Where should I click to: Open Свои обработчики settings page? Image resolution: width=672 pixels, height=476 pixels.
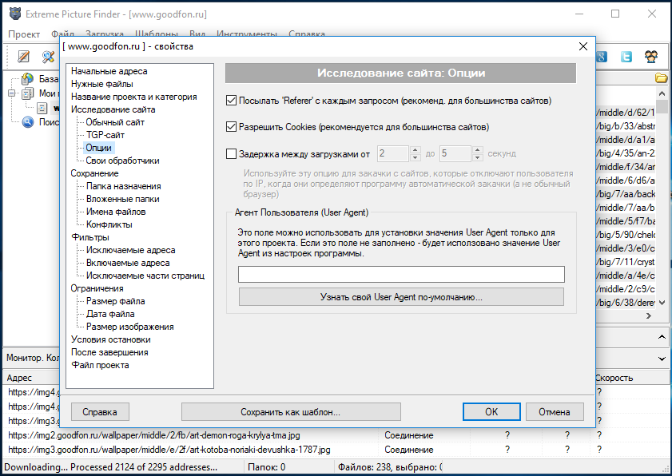(122, 161)
